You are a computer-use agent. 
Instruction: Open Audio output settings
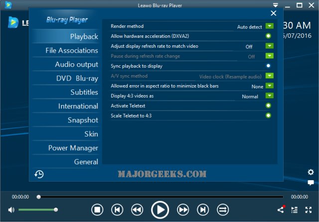click(66, 64)
